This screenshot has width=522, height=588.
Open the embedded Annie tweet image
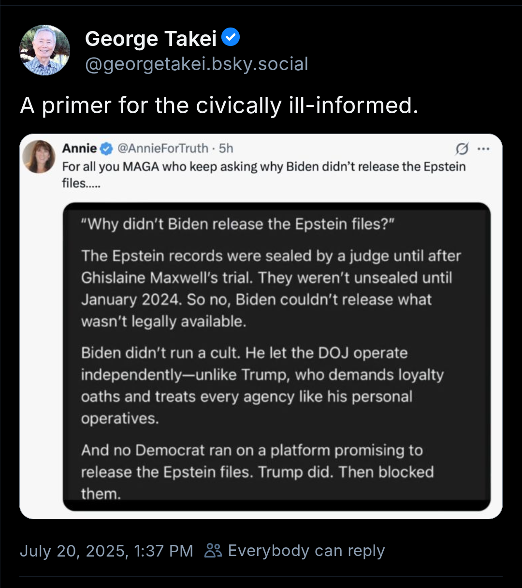click(x=261, y=326)
